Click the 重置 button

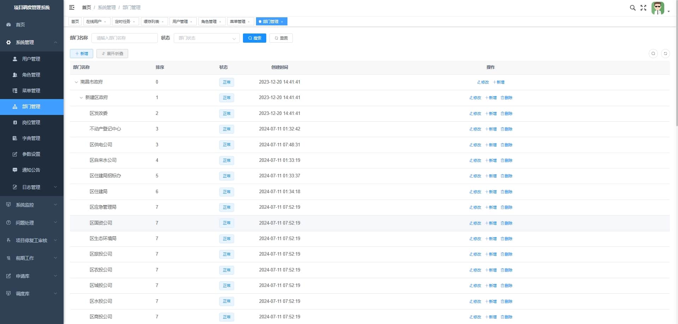coord(281,38)
